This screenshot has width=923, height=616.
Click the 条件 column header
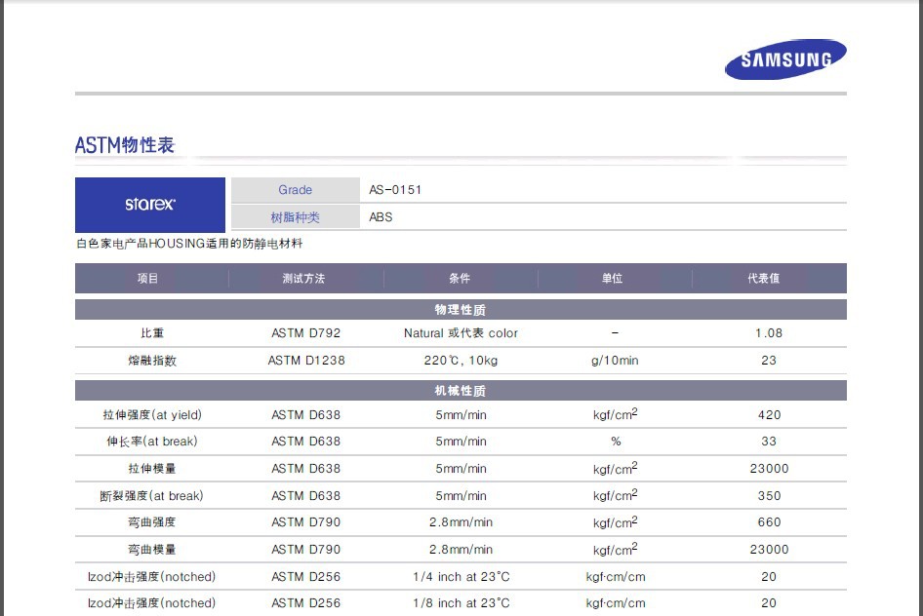click(460, 279)
